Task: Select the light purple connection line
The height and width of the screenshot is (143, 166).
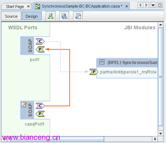Action: pos(60,57)
